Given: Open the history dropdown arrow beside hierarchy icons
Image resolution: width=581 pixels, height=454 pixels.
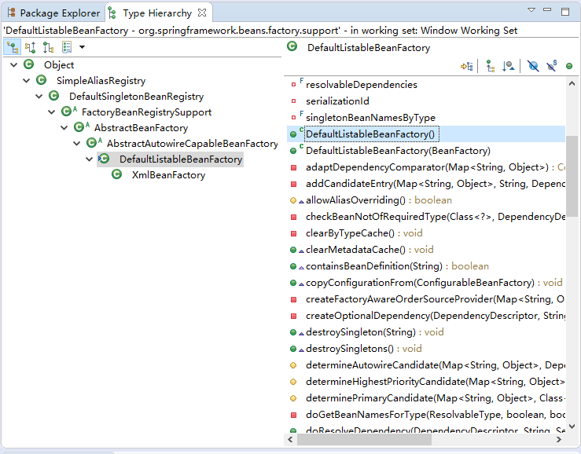Looking at the screenshot, I should (x=83, y=47).
